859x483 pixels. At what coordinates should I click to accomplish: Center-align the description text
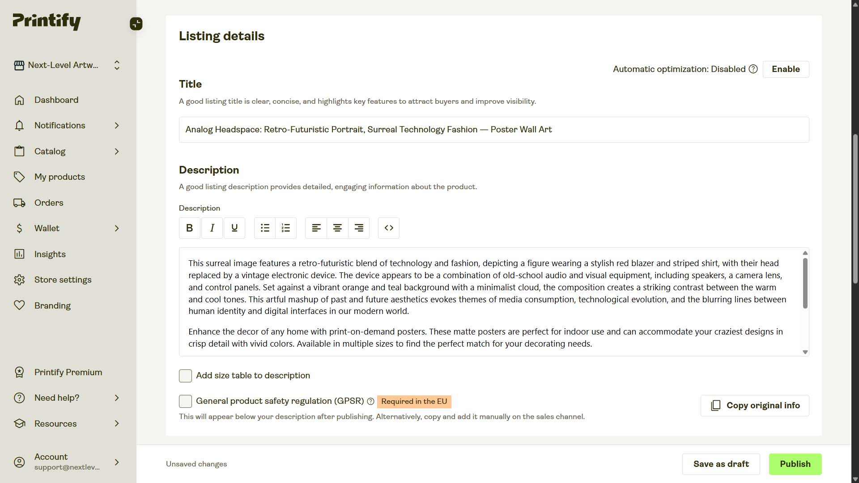click(337, 228)
